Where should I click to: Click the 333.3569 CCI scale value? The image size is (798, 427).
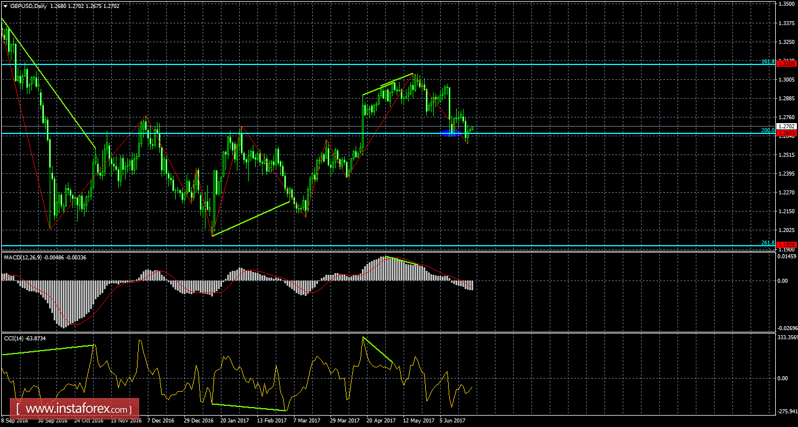787,338
